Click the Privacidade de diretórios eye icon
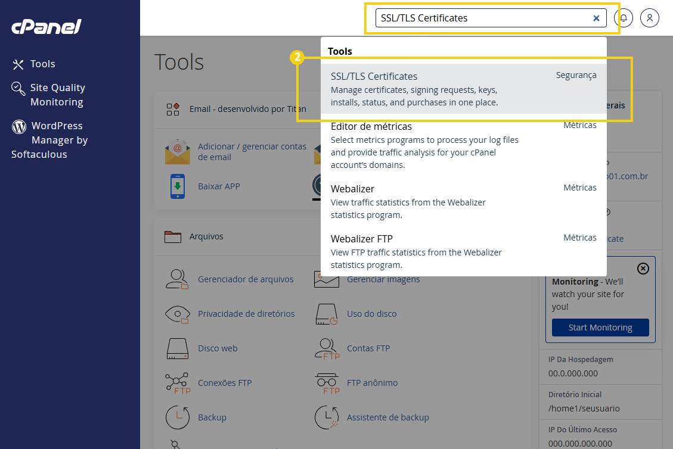Viewport: 673px width, 449px height. (x=177, y=314)
